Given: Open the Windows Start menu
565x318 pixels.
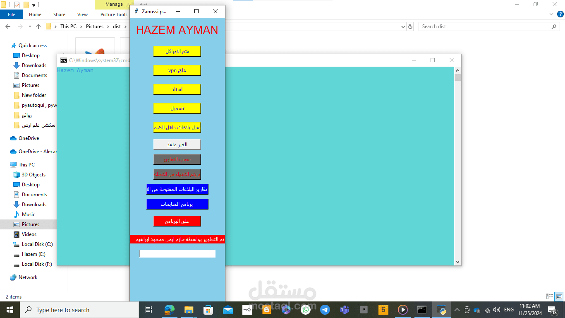Looking at the screenshot, I should [x=10, y=310].
